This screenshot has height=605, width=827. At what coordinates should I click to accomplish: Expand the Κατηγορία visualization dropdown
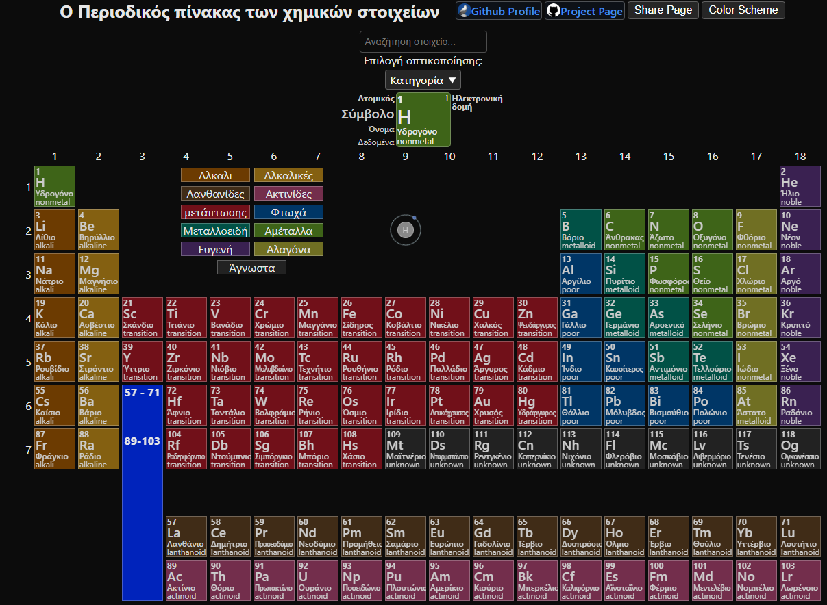(423, 80)
